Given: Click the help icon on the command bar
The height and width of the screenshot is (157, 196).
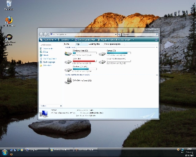Looking at the screenshot, I should (x=156, y=40).
